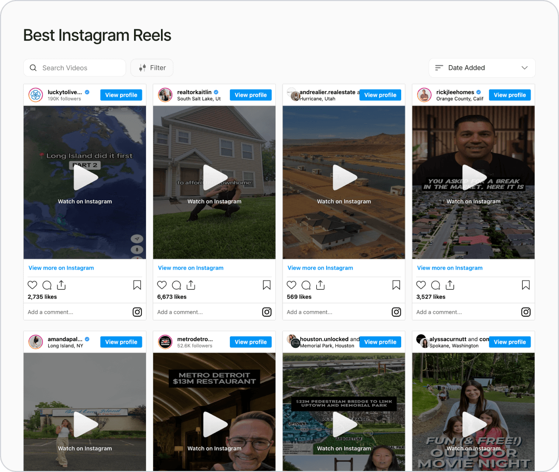Like the luckytolive reel with heart icon
The image size is (559, 472).
point(33,285)
